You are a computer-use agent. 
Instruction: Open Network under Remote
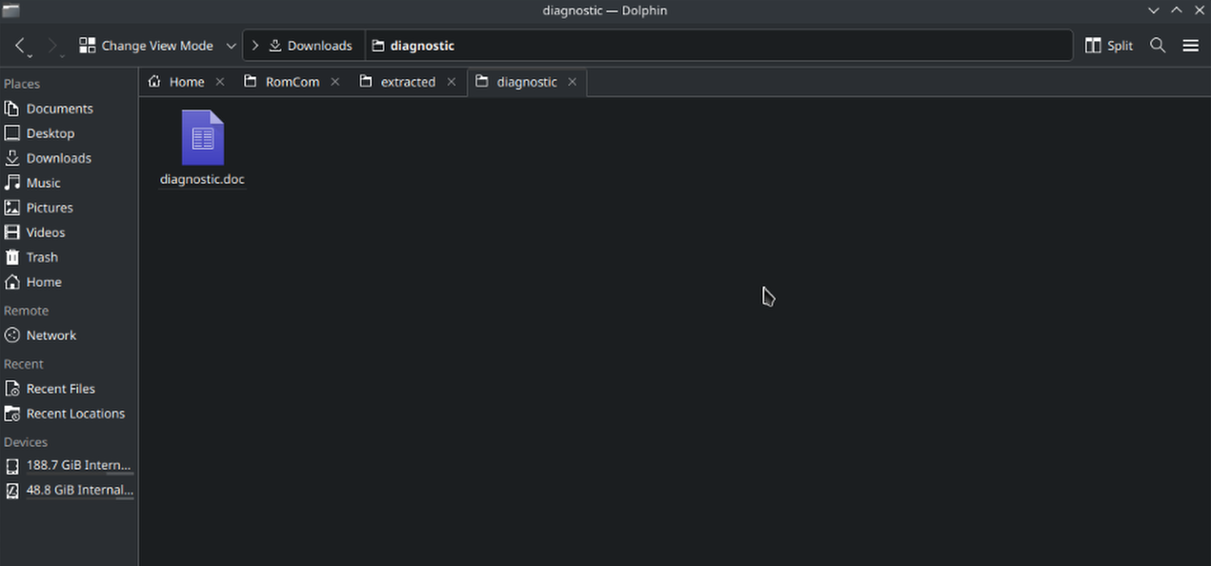(x=50, y=335)
